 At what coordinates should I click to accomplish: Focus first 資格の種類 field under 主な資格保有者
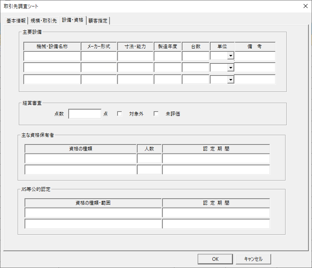[x=81, y=158]
